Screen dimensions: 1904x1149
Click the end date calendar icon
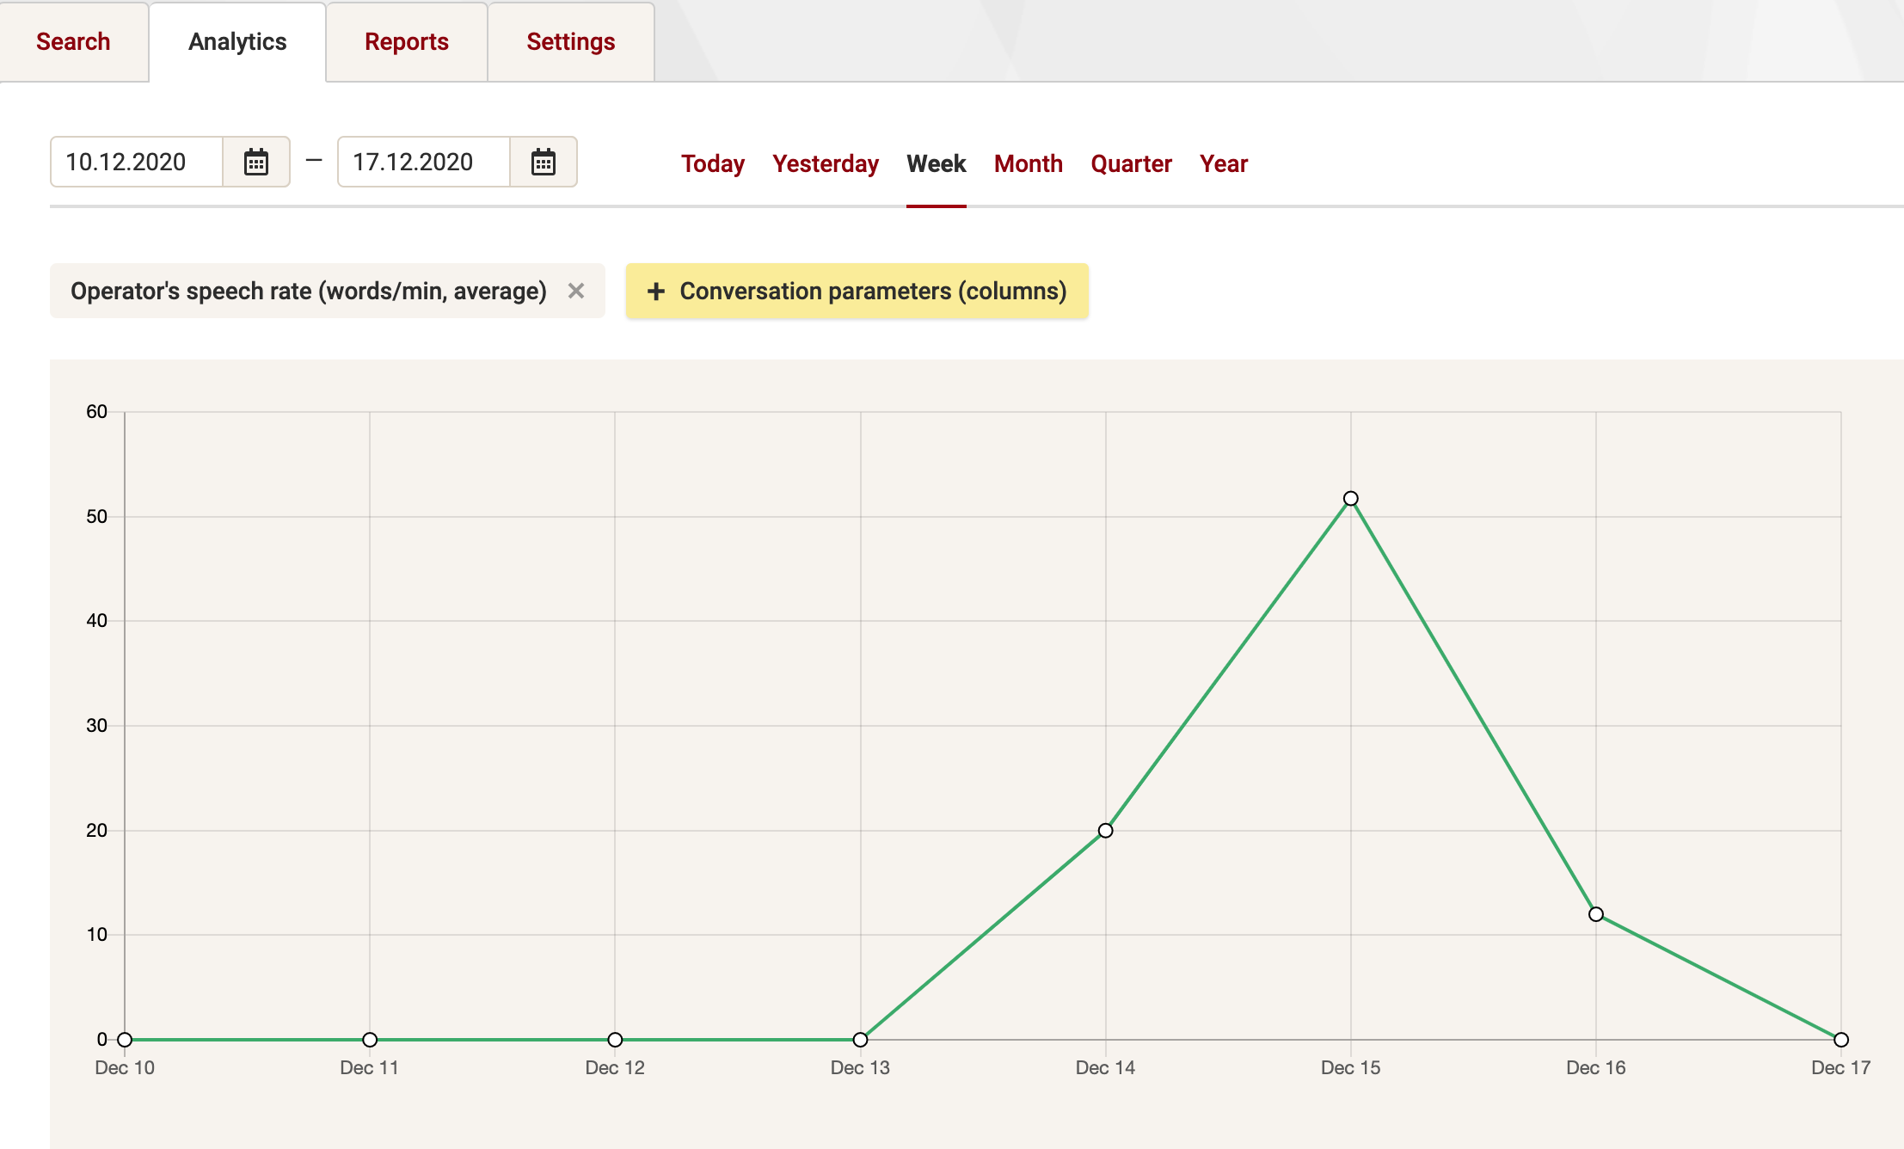(543, 163)
